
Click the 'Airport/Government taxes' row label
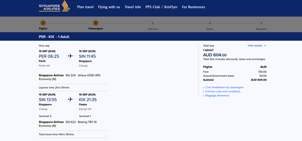(x=219, y=76)
